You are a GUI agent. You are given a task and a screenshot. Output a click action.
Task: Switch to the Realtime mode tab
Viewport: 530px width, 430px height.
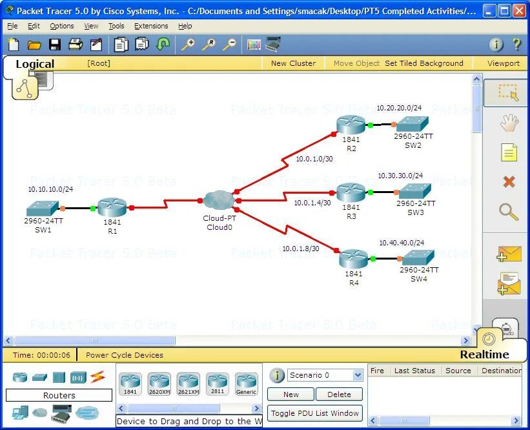(x=484, y=354)
